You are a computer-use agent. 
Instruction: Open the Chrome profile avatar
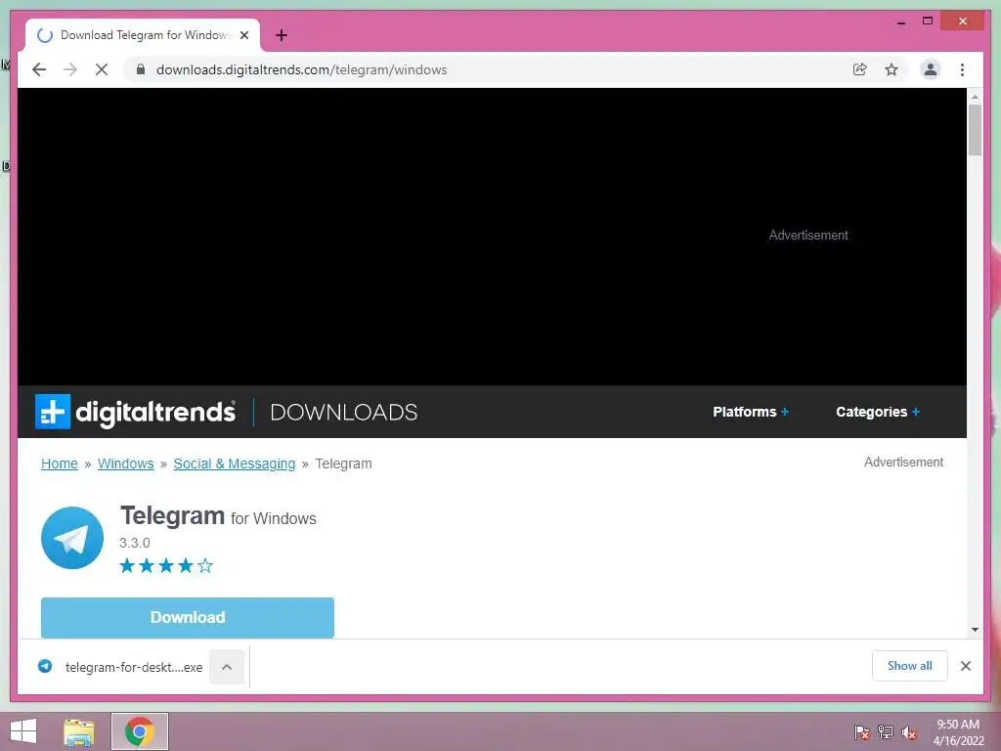931,69
